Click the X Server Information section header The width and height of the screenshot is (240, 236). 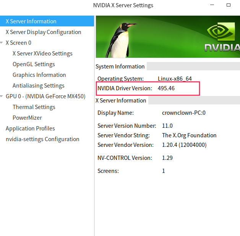pyautogui.click(x=121, y=101)
